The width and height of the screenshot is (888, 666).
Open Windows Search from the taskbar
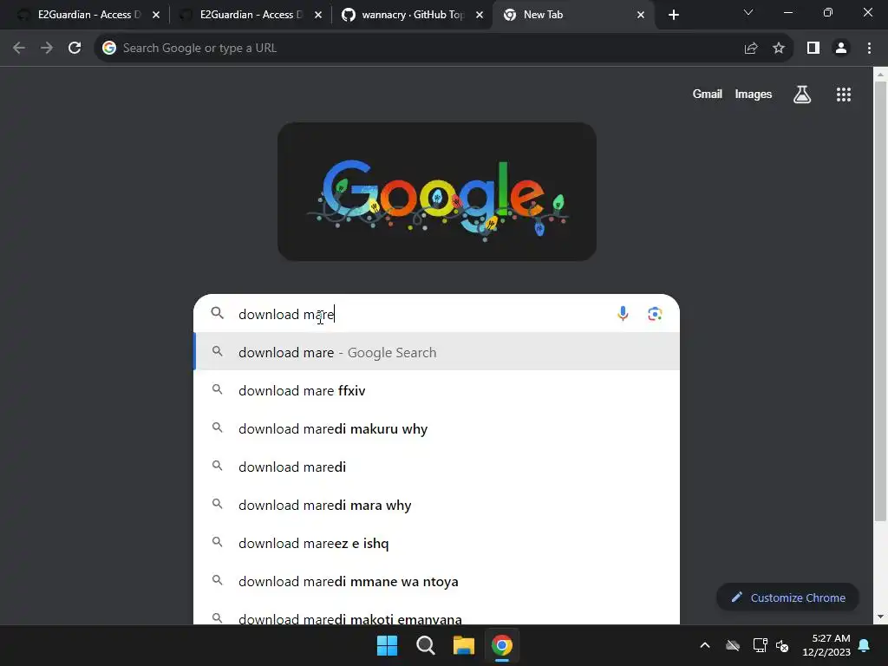(425, 645)
